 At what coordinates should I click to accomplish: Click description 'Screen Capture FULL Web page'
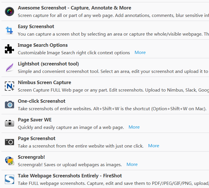tap(114, 90)
